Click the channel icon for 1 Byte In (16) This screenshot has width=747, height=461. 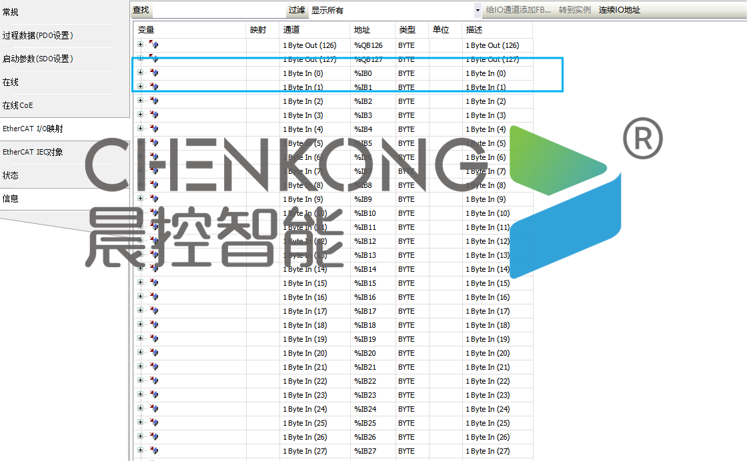coord(154,297)
